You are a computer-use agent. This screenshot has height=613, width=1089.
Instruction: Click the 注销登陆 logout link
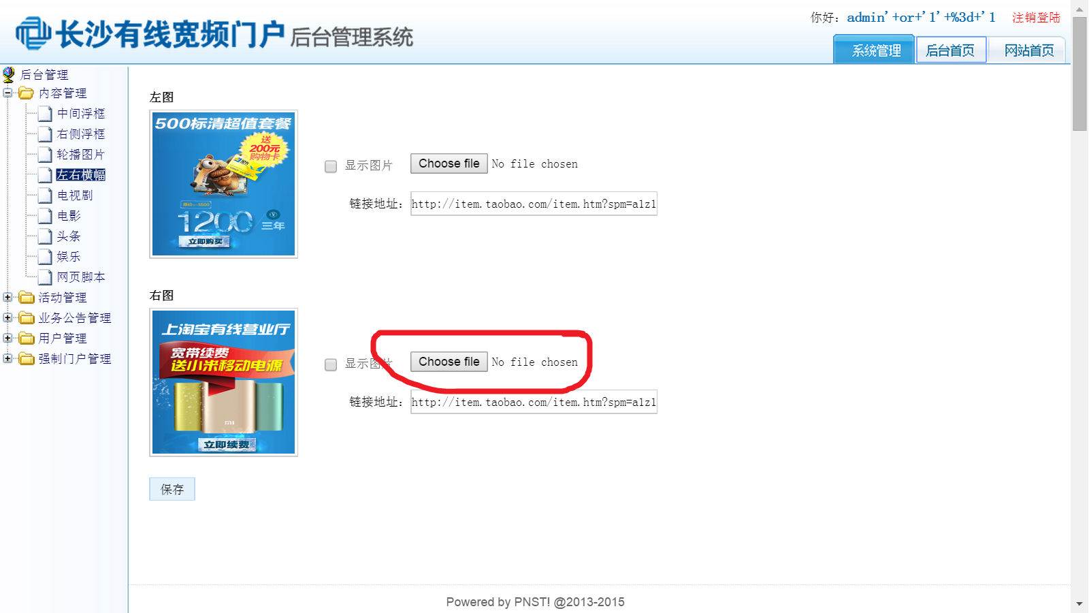[x=1036, y=18]
